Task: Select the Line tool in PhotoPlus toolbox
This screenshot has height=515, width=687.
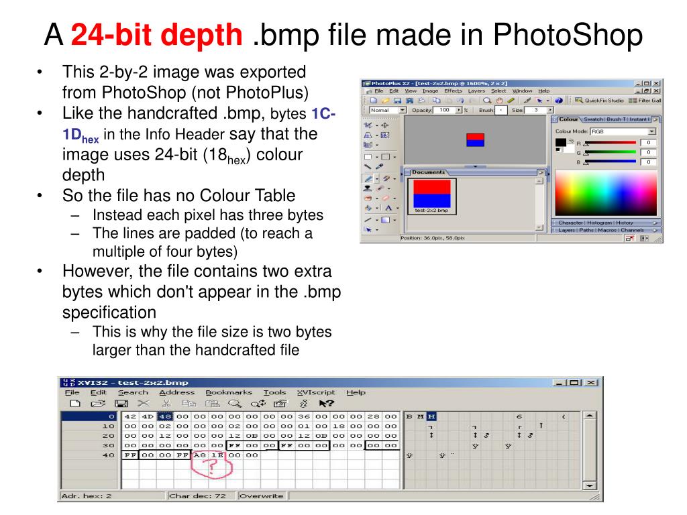Action: point(368,220)
